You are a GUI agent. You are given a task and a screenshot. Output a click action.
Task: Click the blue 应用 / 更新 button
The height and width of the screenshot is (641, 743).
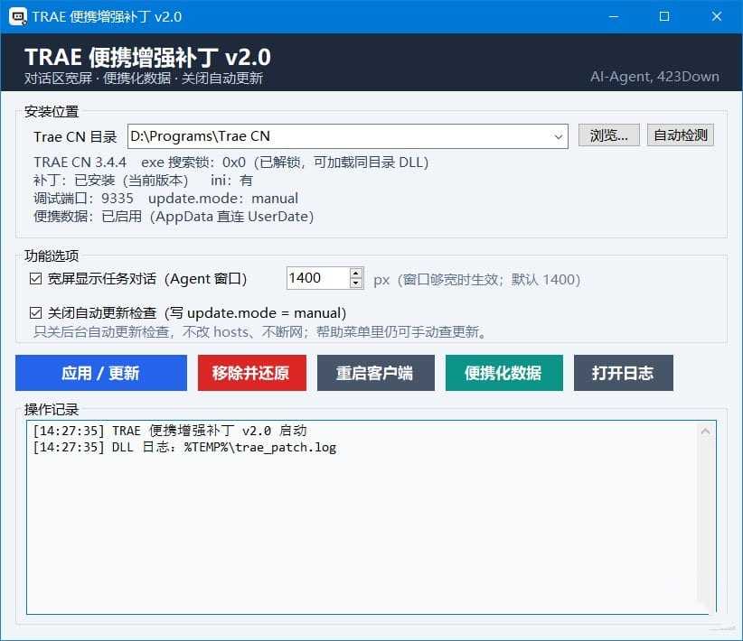click(x=101, y=373)
